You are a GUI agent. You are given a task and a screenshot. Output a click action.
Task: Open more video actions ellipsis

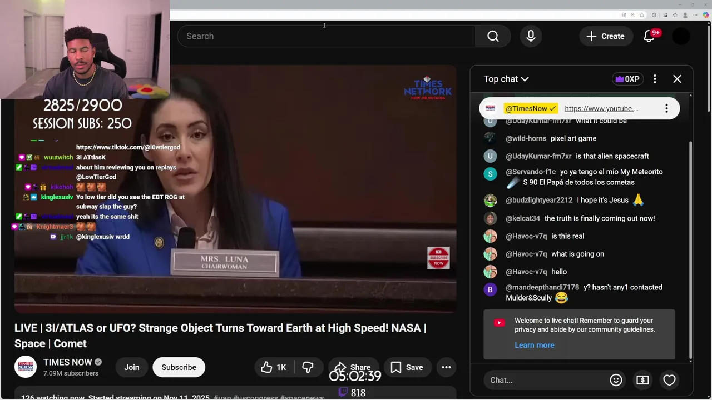[446, 367]
